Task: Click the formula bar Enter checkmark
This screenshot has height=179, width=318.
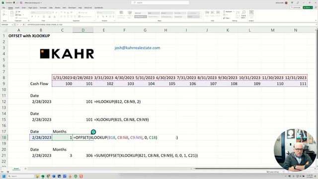Action: click(21, 24)
